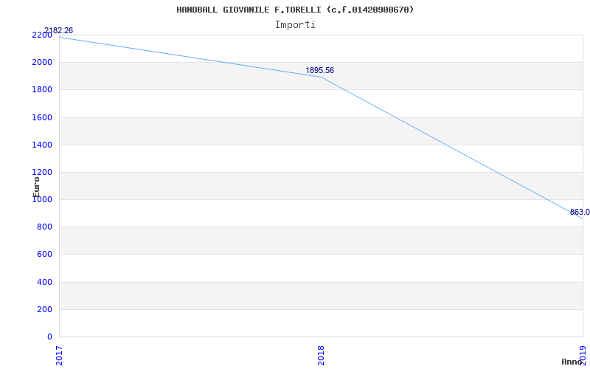Click the 2182.26 data point label

coord(58,30)
